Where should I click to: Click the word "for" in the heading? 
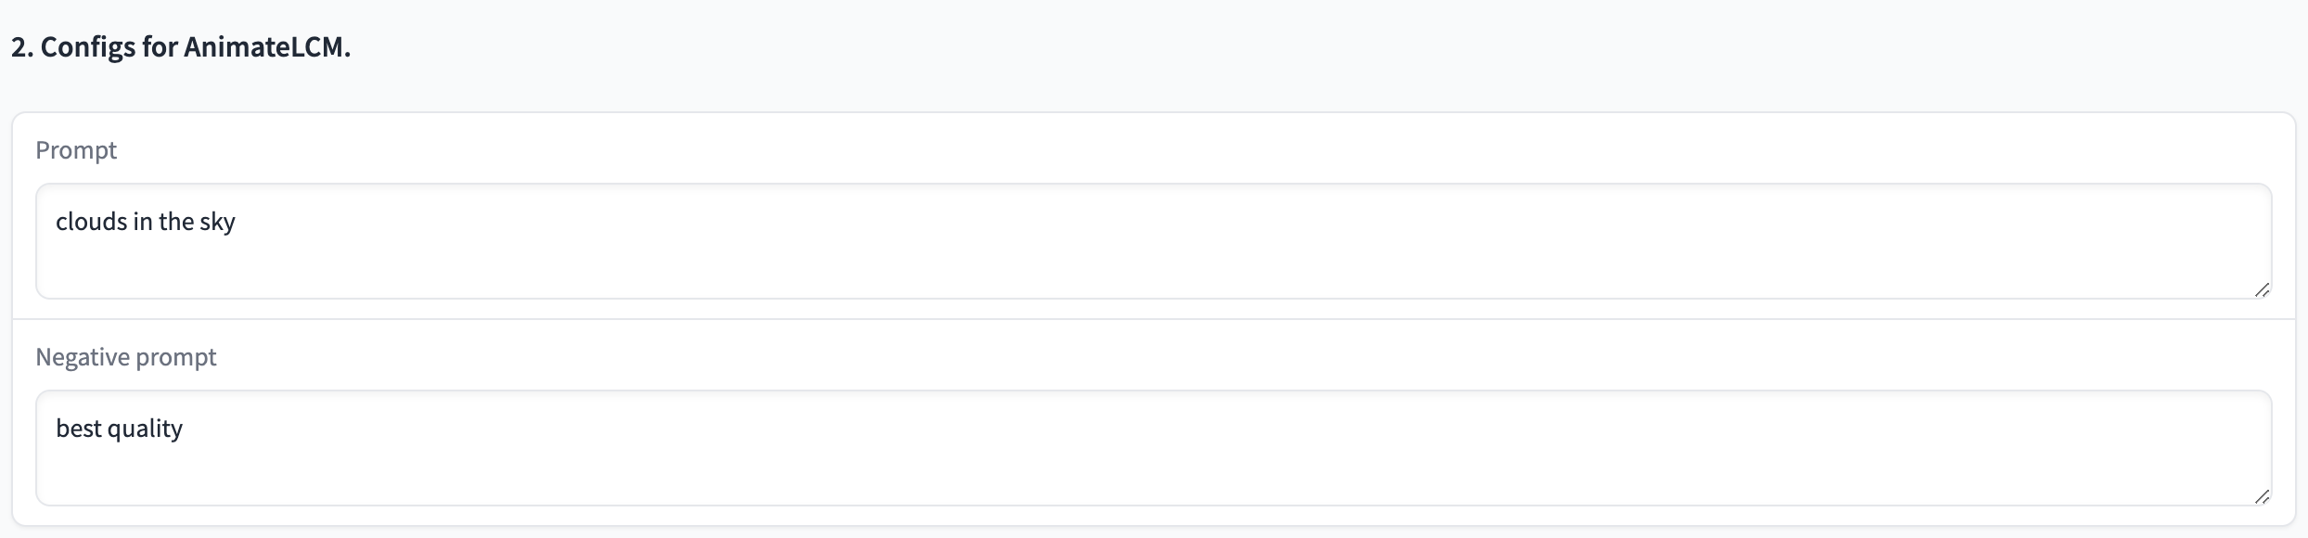pos(159,47)
